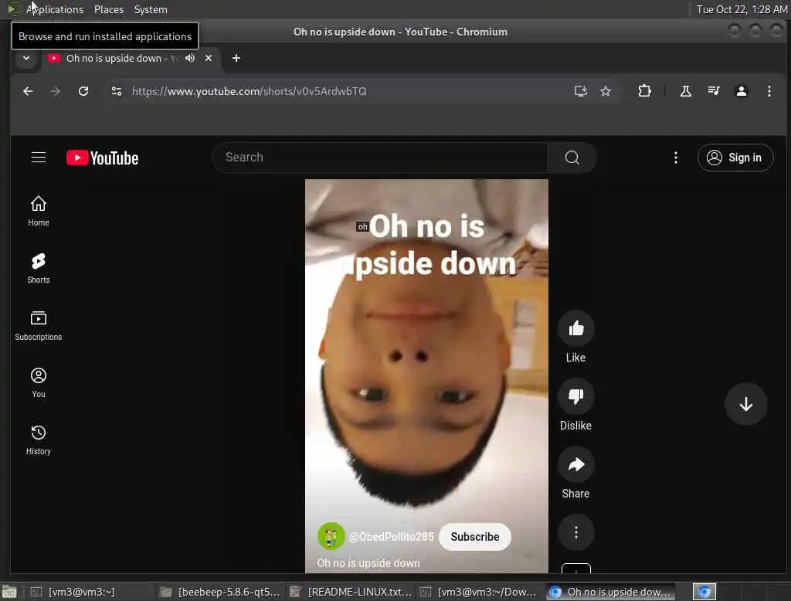Open @ObedPollito285 channel link
This screenshot has height=601, width=791.
coord(392,536)
